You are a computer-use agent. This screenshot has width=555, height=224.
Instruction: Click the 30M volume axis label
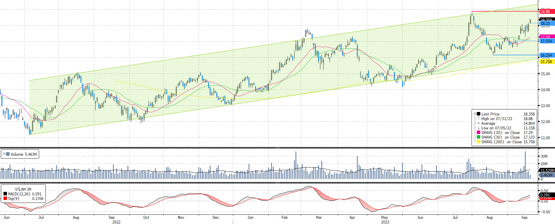tap(544, 156)
